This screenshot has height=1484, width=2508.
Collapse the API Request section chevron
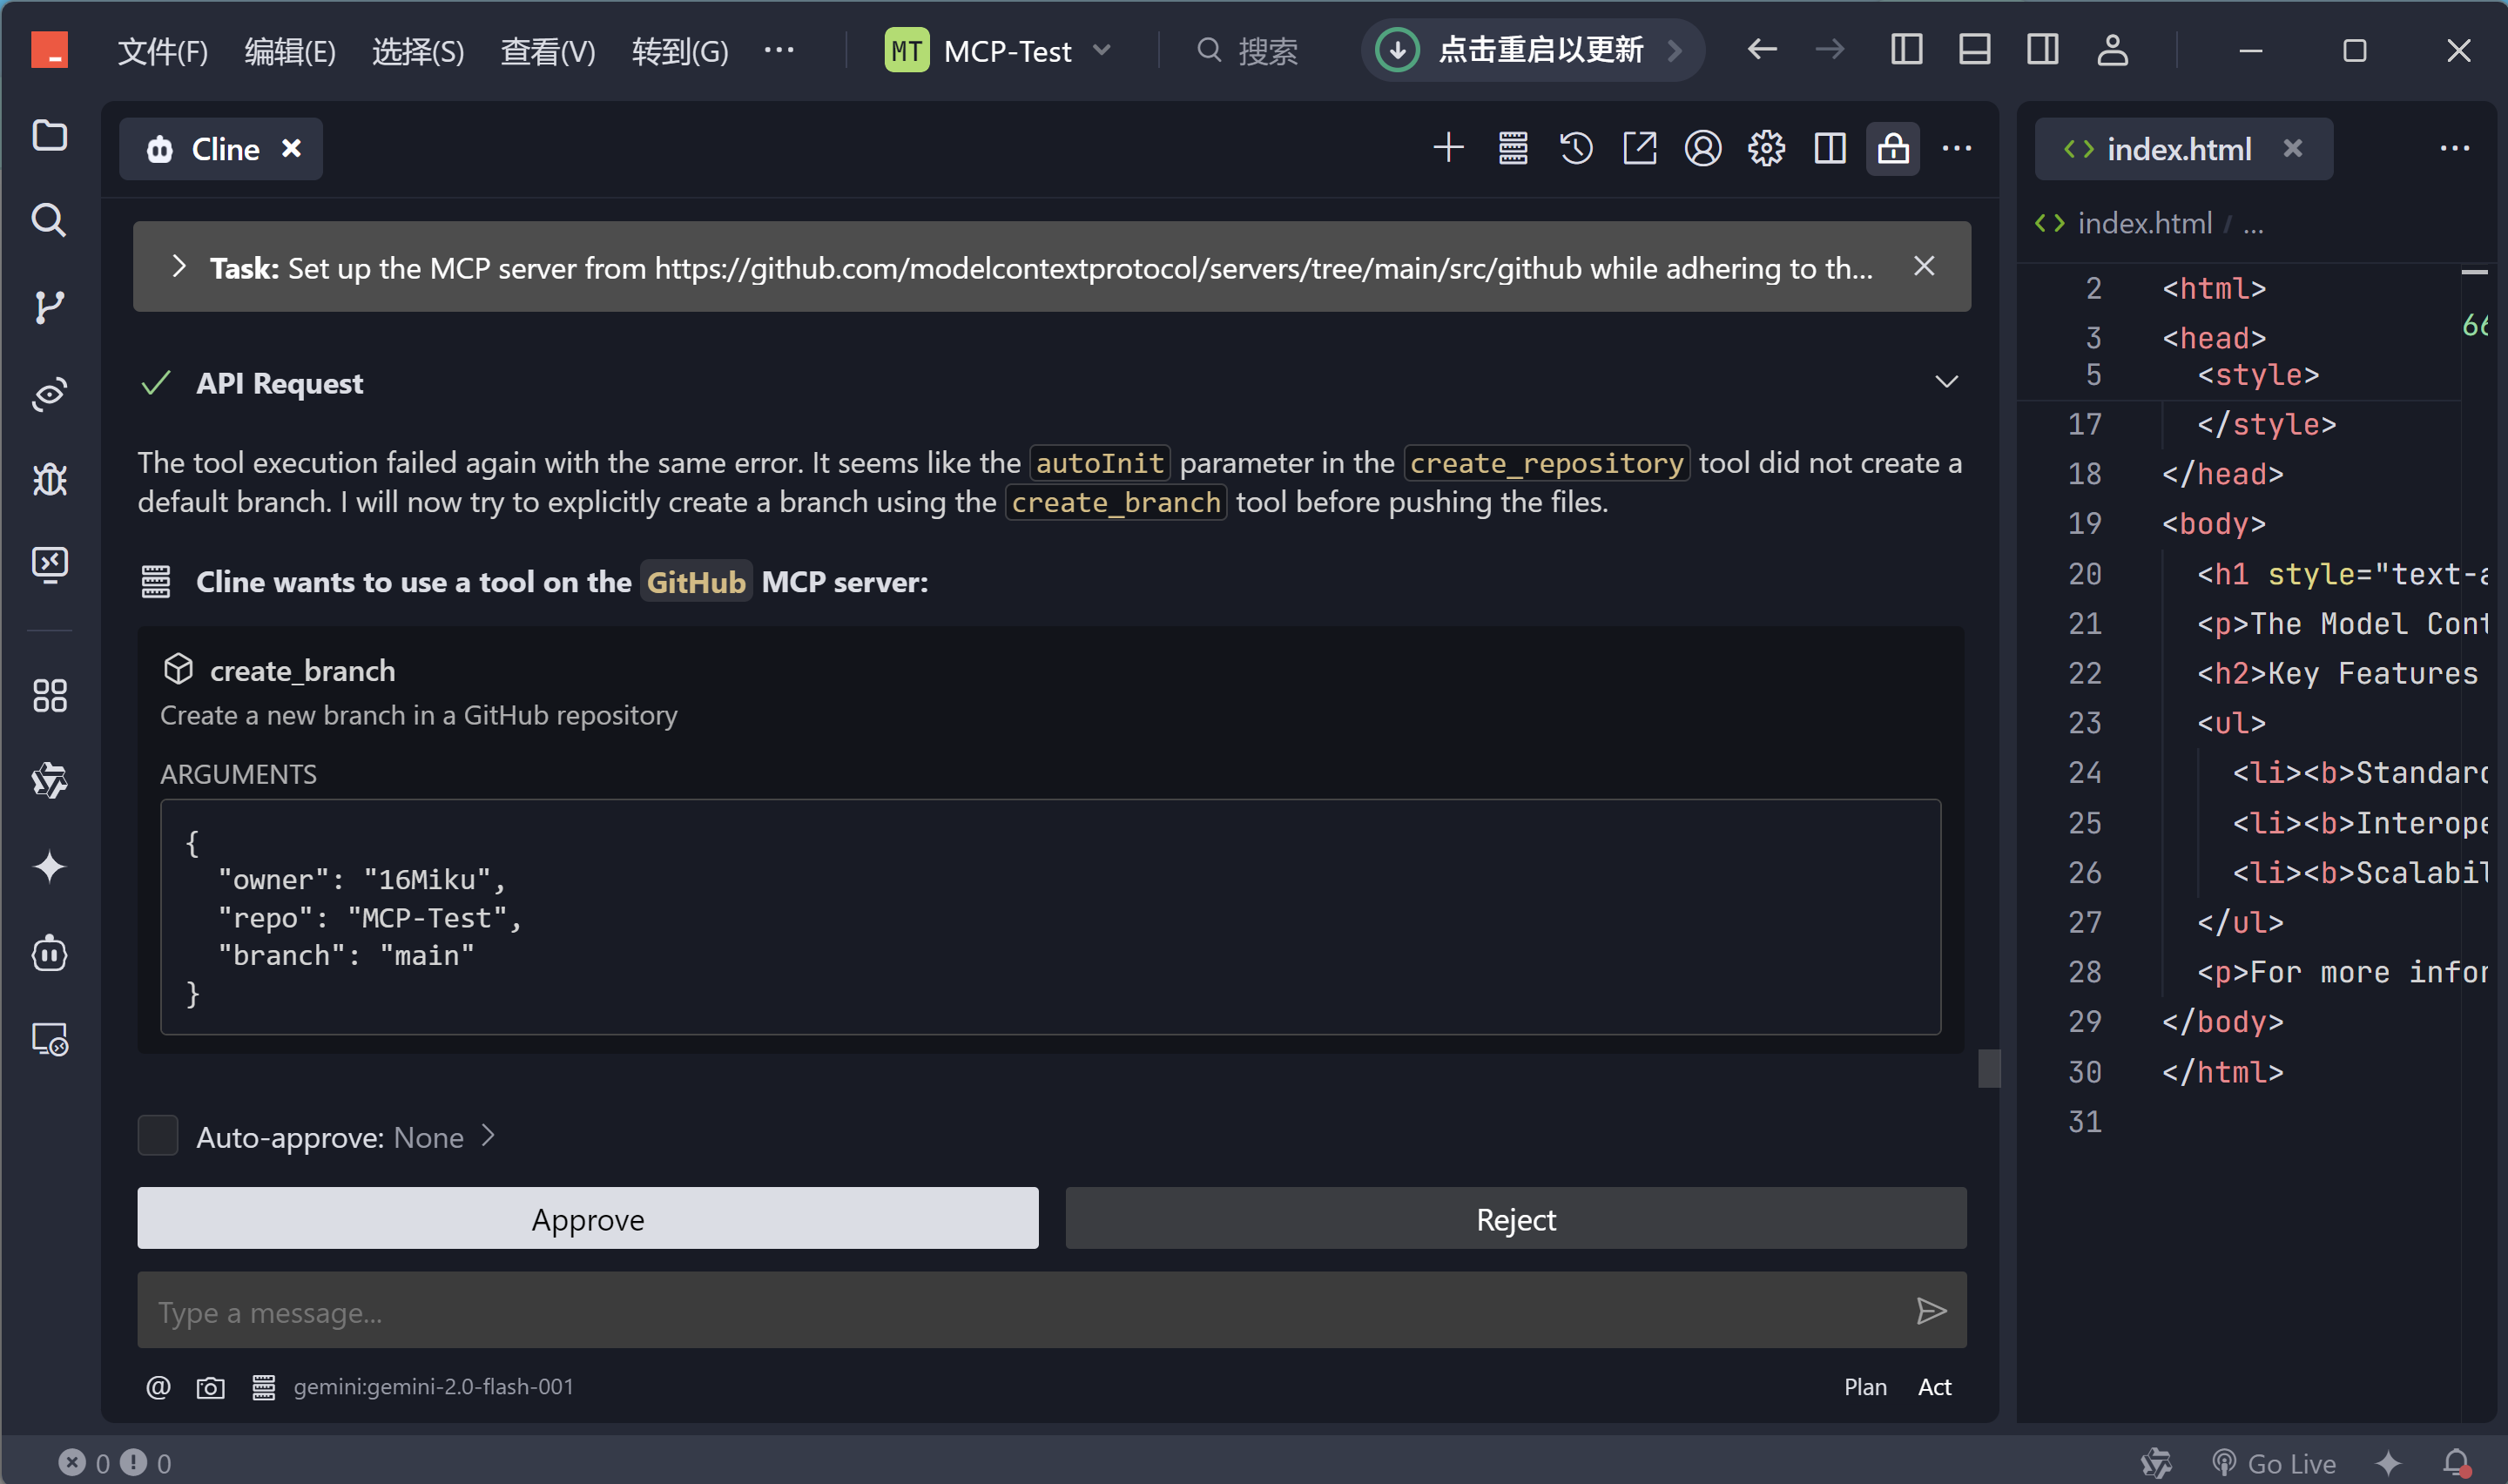(1945, 382)
